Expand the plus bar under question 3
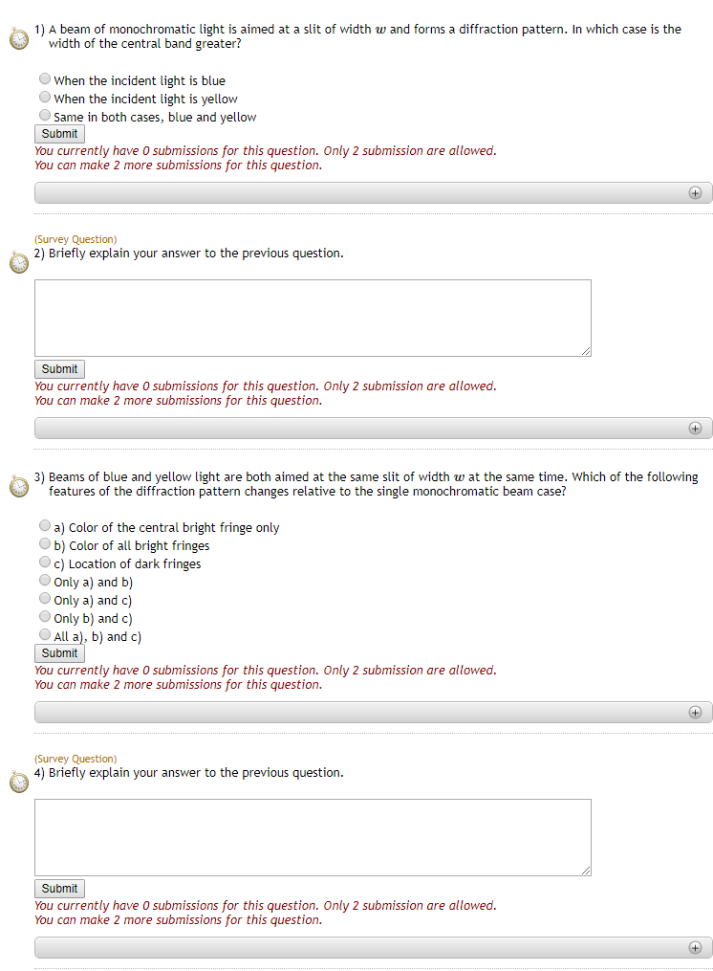This screenshot has height=971, width=713. click(695, 712)
